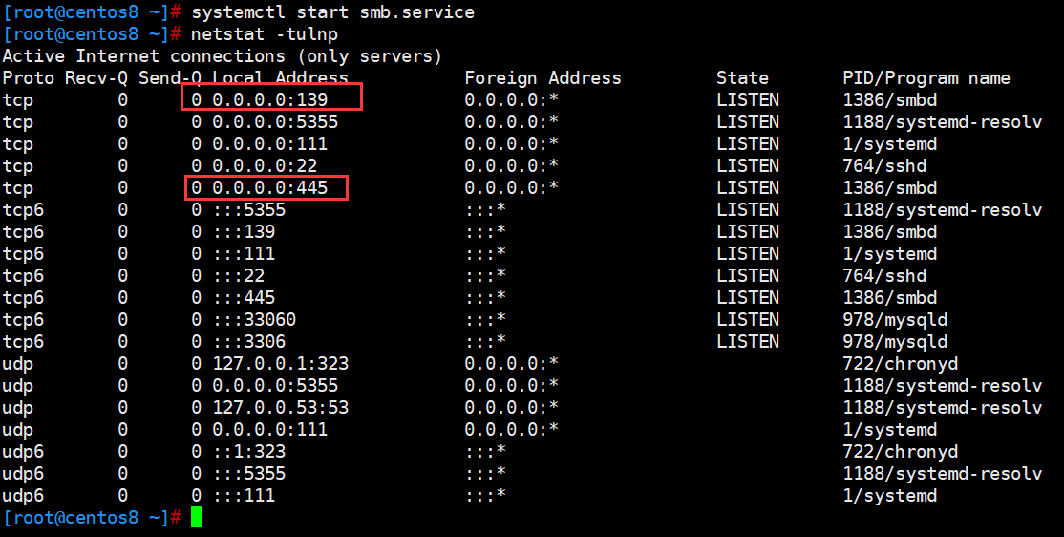Viewport: 1064px width, 537px height.
Task: Click 'LISTEN' in the 0.0.0.0:22 row
Action: pyautogui.click(x=748, y=165)
